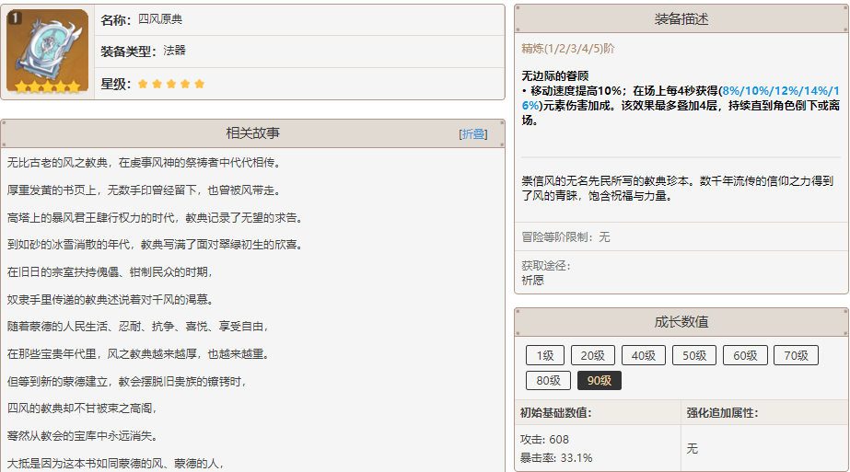850x472 pixels.
Task: Click the five-star rating row
Action: tap(171, 84)
